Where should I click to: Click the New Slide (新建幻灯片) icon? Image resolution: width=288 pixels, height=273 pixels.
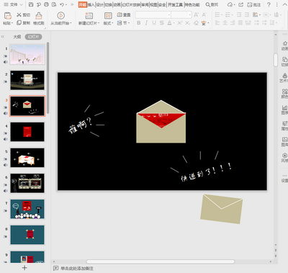click(89, 16)
